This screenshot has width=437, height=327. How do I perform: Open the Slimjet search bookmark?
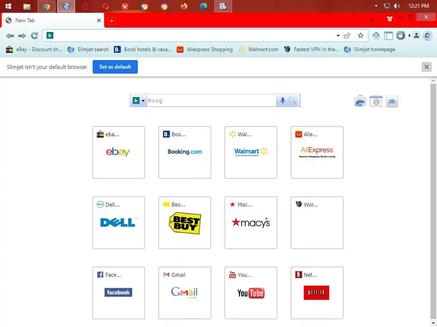88,49
